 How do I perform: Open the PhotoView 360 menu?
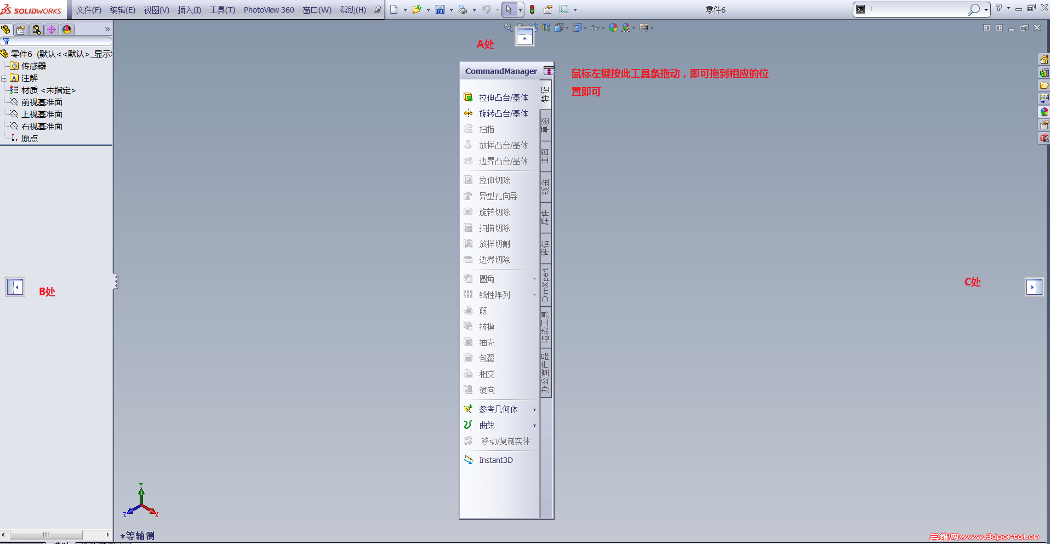pos(269,10)
